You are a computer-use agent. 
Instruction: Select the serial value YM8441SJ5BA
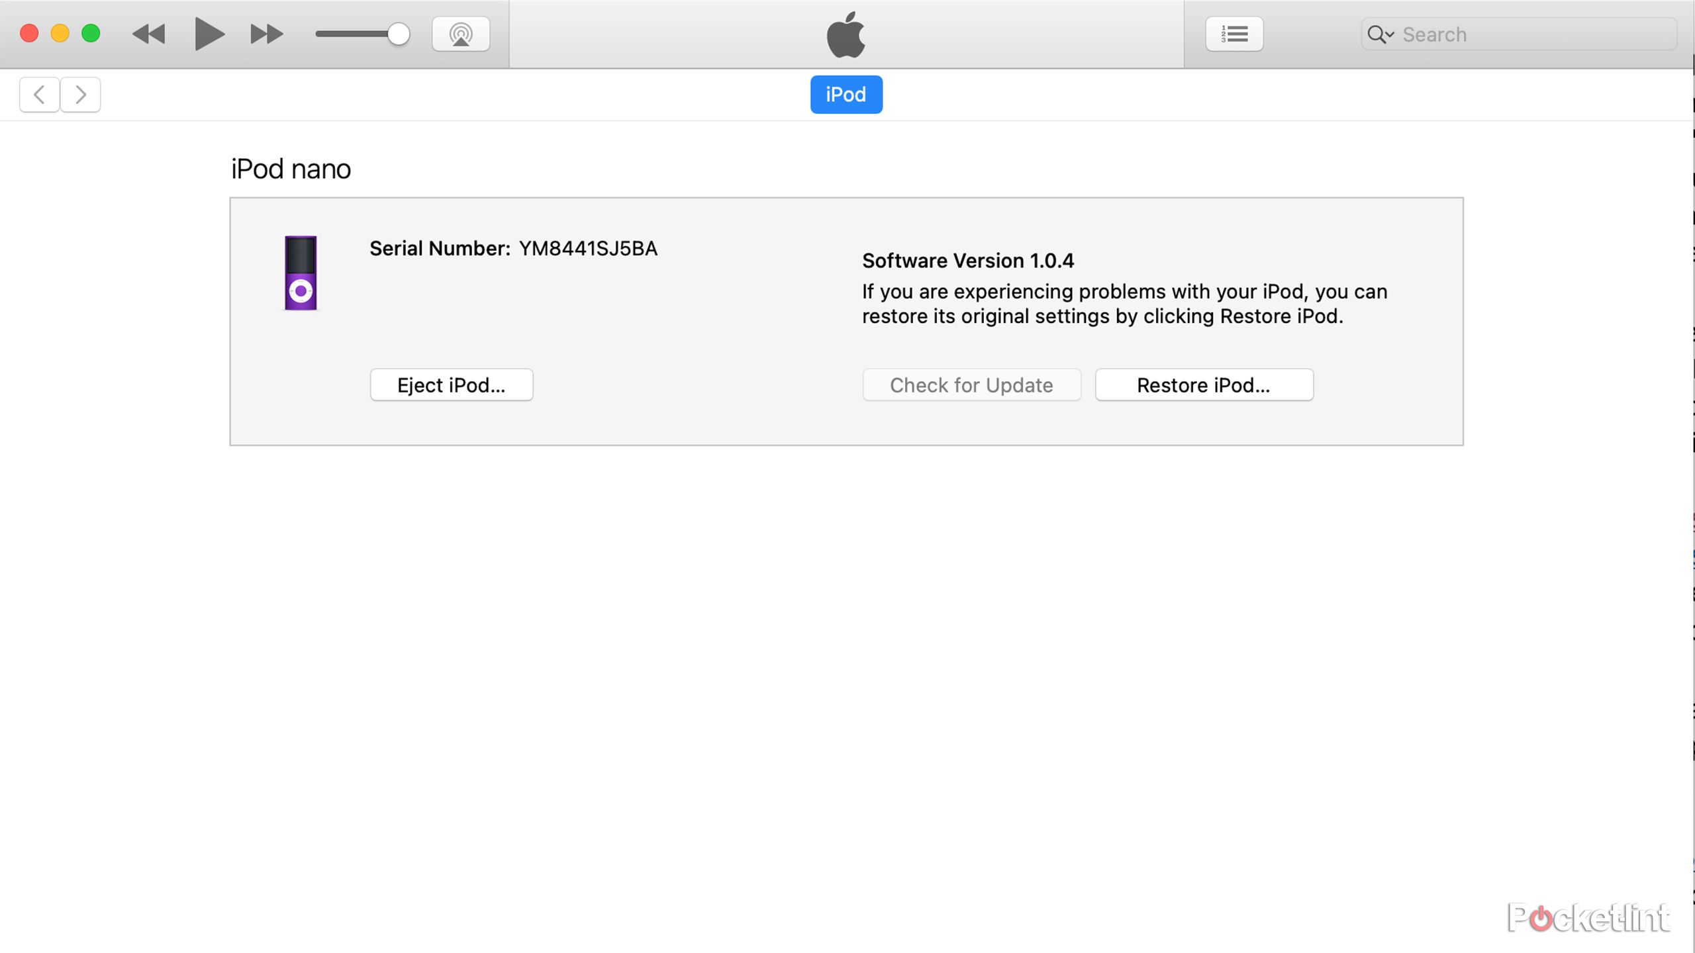pyautogui.click(x=588, y=248)
